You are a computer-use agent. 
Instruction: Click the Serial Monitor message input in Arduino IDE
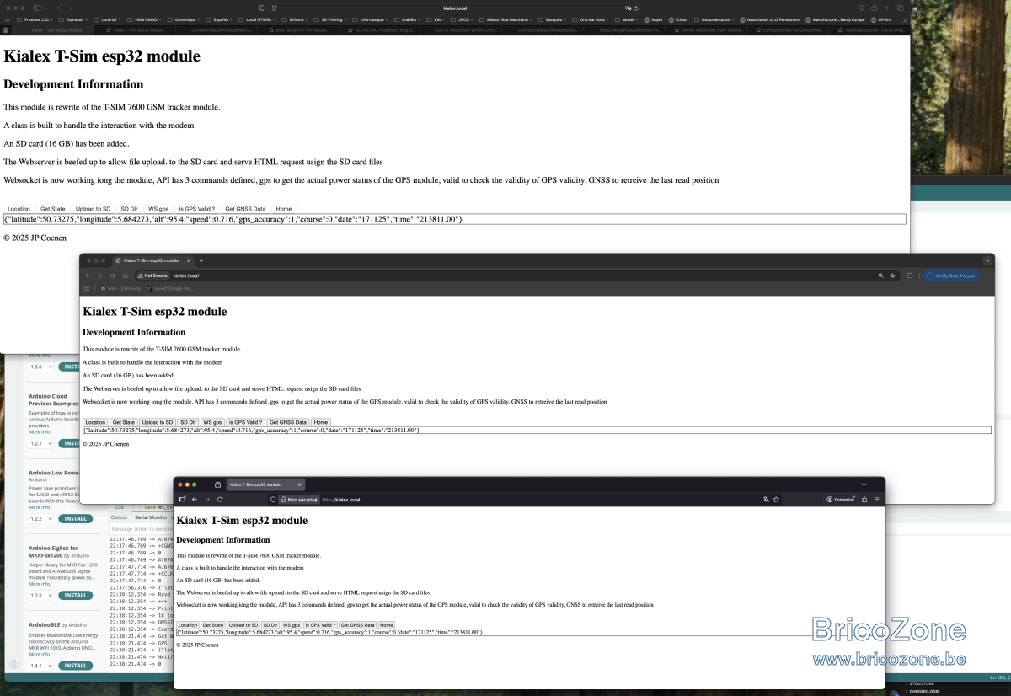(142, 528)
